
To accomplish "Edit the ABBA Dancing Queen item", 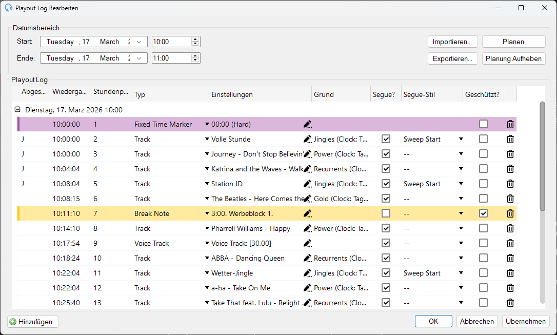I will [x=308, y=258].
